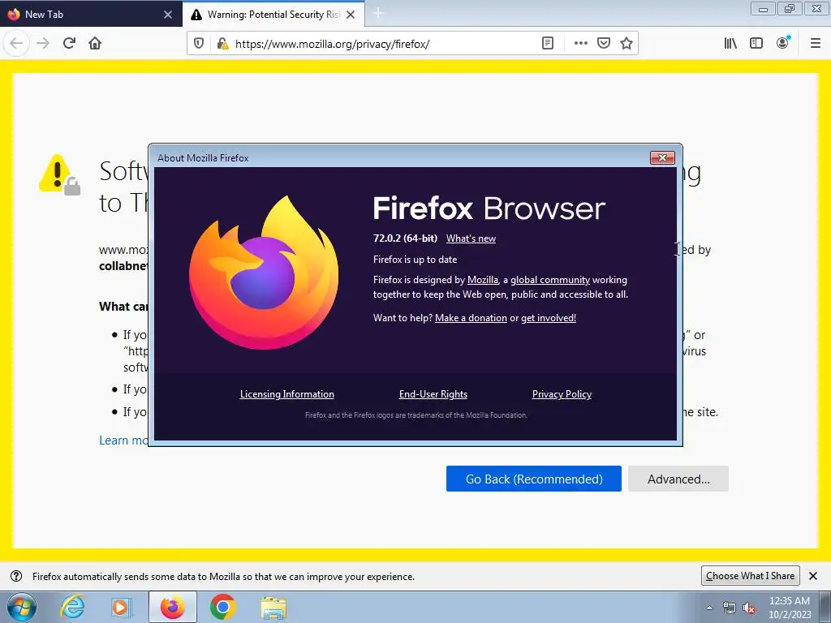Screen dimensions: 831x623
Task: Click the network tray icon
Action: pos(730,608)
